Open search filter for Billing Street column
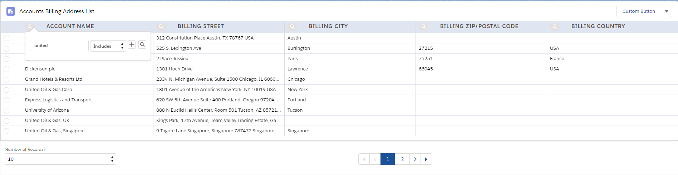The height and width of the screenshot is (175, 678). coord(161,27)
